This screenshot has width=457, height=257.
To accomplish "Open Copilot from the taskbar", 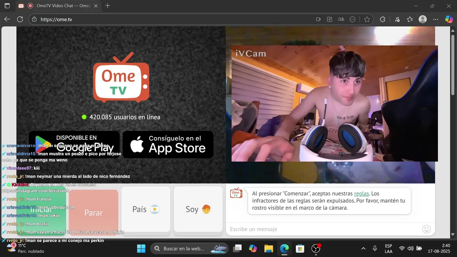I will tap(253, 248).
